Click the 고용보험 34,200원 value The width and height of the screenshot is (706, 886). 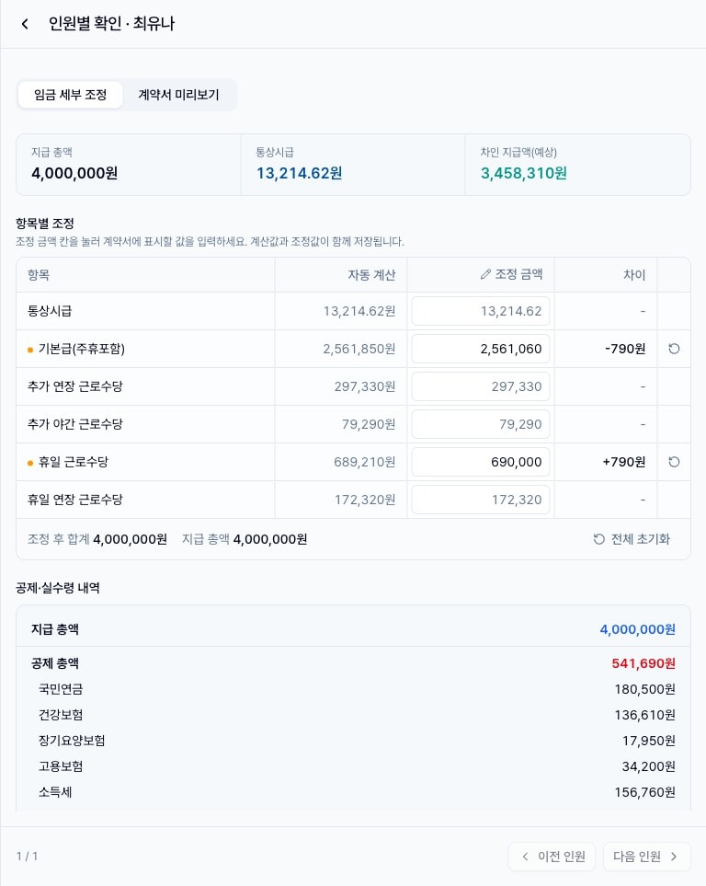649,766
